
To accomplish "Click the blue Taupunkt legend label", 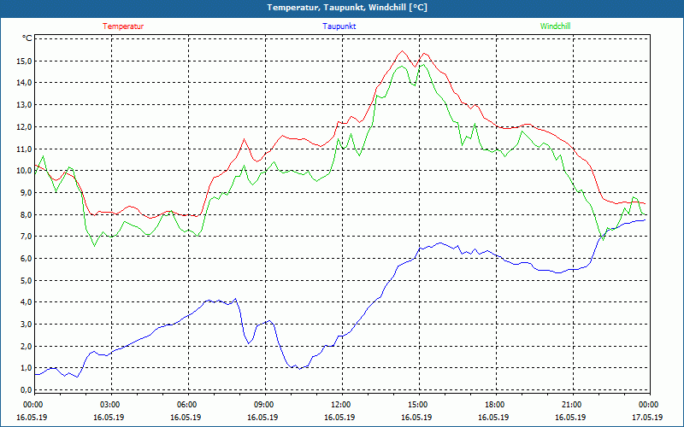I will click(339, 26).
